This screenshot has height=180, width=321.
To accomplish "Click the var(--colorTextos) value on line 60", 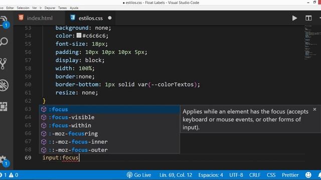I will tap(168, 84).
